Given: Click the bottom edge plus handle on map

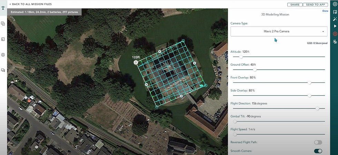Looking at the screenshot, I should [181, 96].
